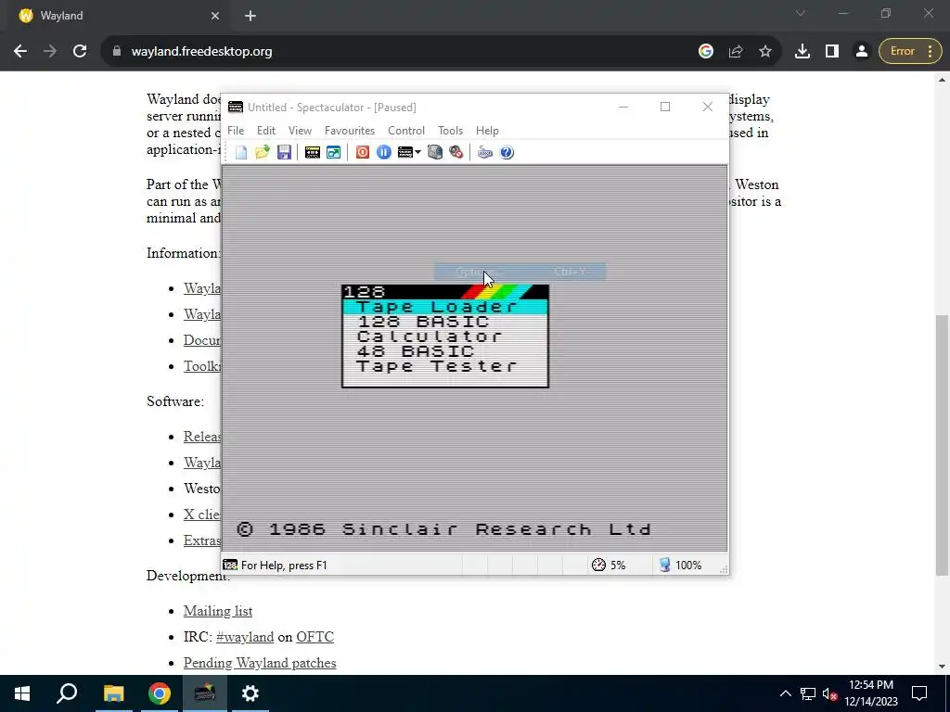Open a file with the folder icon

click(x=263, y=153)
